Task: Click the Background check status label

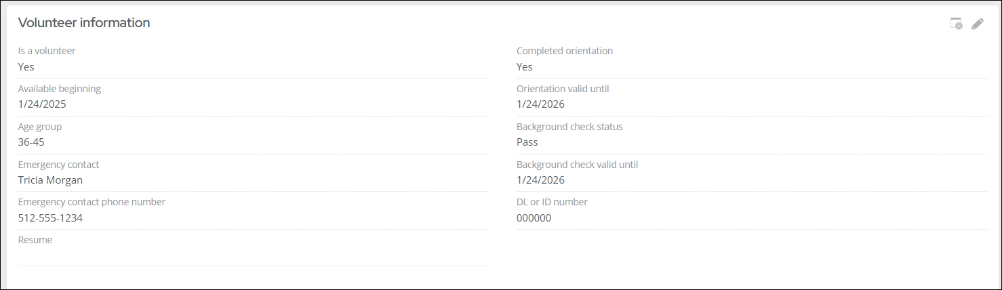Action: (x=569, y=127)
